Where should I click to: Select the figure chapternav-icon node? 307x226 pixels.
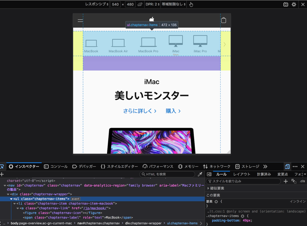[63, 213]
